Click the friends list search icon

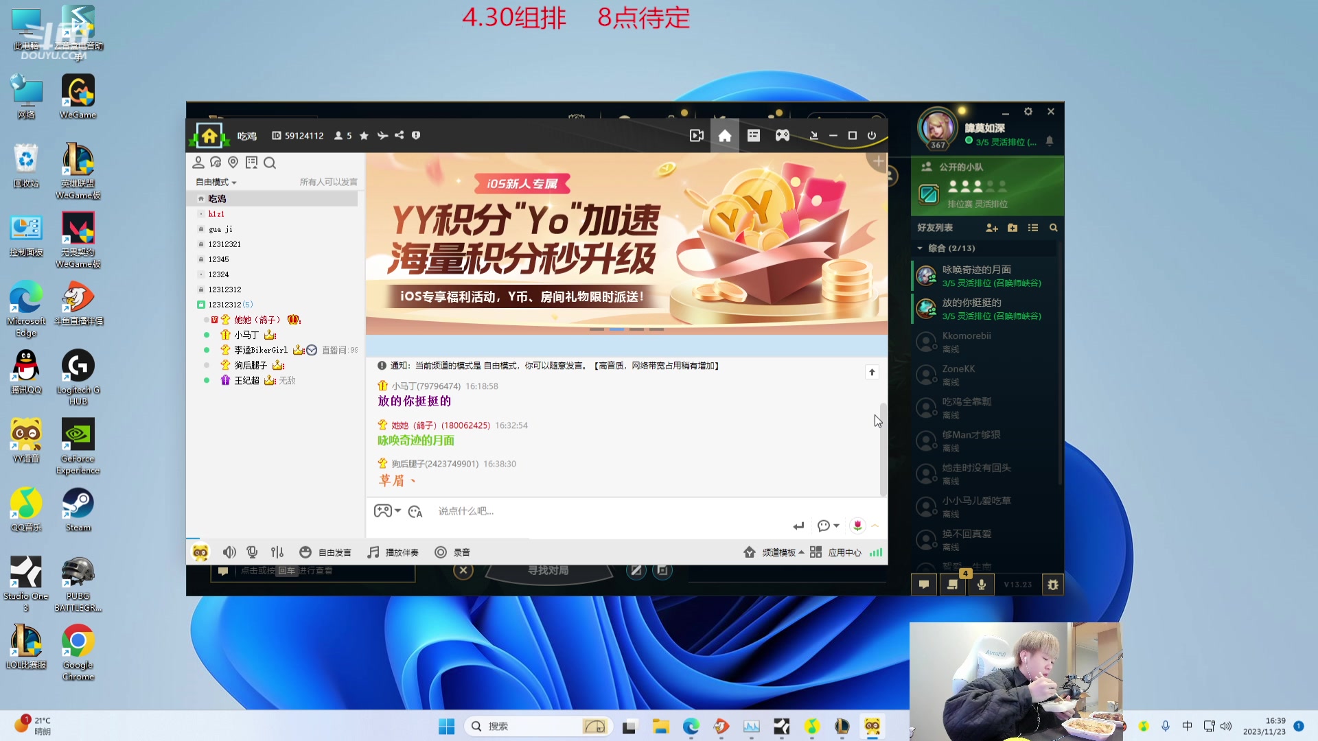[1053, 228]
